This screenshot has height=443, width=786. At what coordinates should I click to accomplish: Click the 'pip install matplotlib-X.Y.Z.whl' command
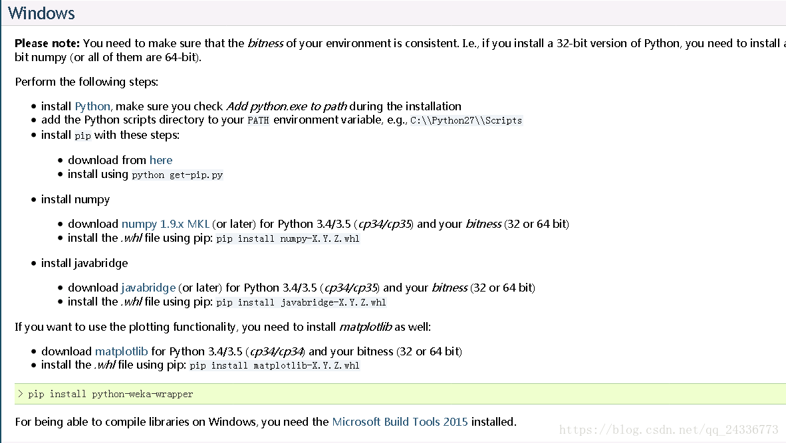275,365
